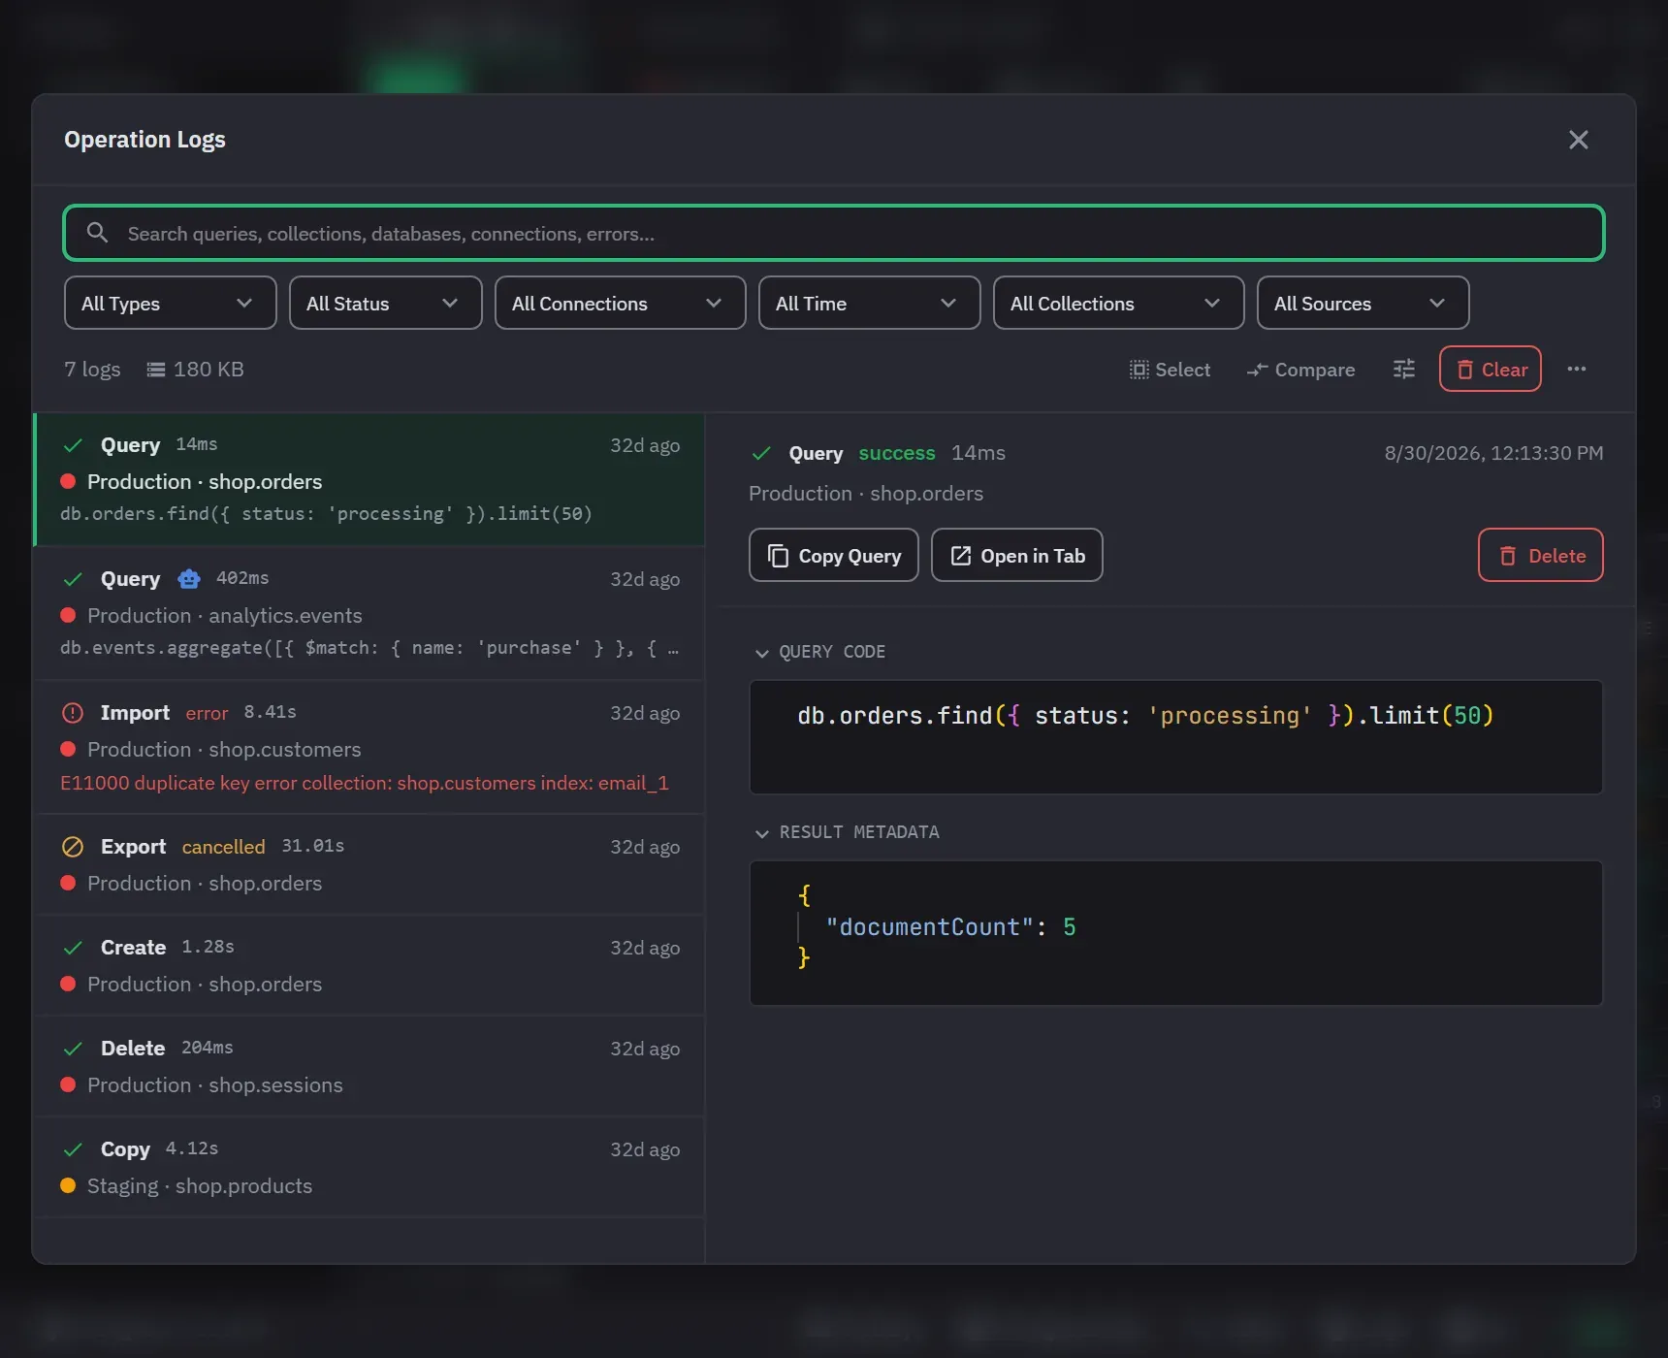Click the E11000 duplicate key error message
This screenshot has width=1668, height=1358.
tap(365, 783)
